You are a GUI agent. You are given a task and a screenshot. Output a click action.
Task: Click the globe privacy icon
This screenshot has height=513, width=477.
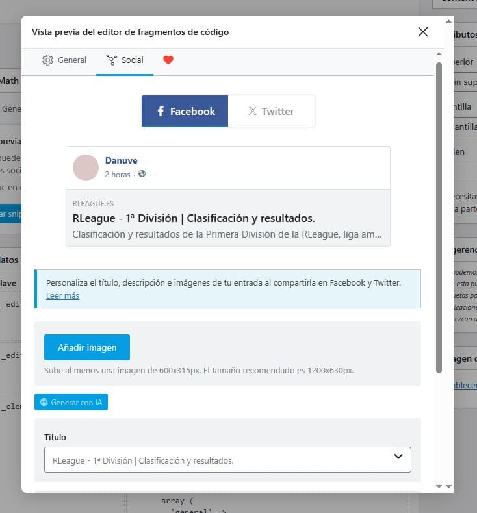(x=142, y=174)
